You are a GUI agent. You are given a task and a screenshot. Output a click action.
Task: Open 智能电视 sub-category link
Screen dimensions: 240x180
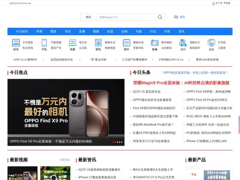(110, 48)
